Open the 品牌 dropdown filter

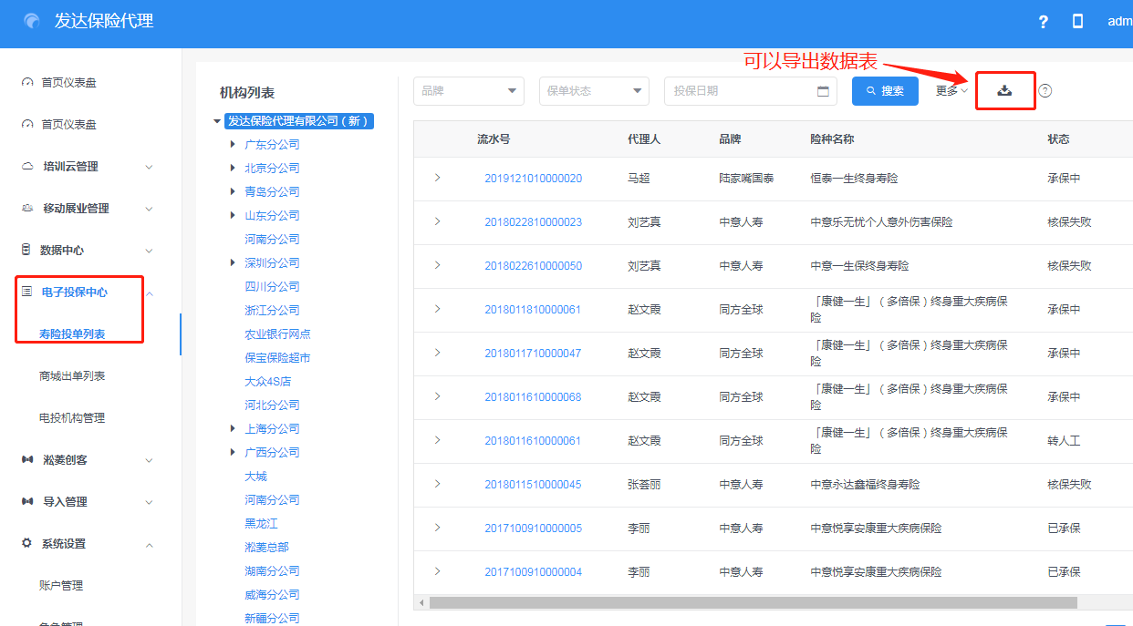click(x=468, y=91)
